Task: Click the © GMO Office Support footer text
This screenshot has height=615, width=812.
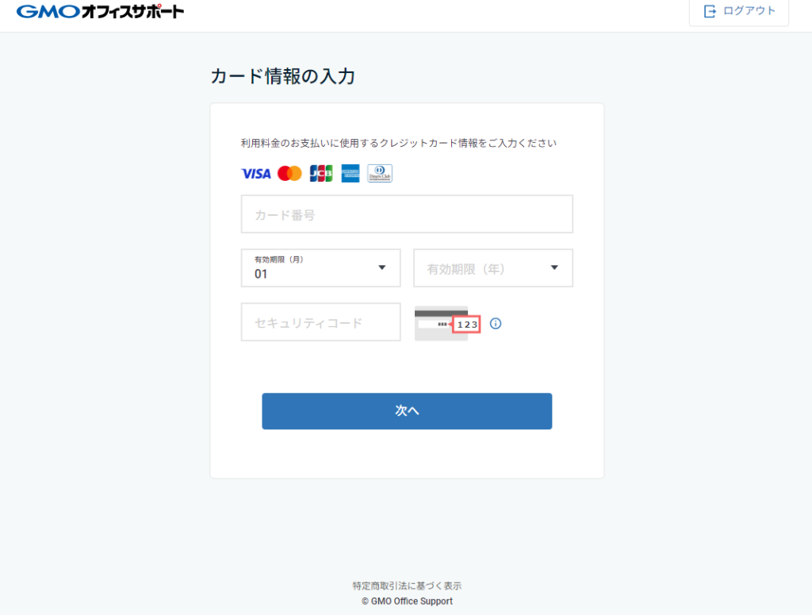Action: point(407,602)
